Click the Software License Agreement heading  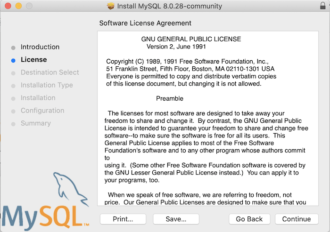coord(145,23)
